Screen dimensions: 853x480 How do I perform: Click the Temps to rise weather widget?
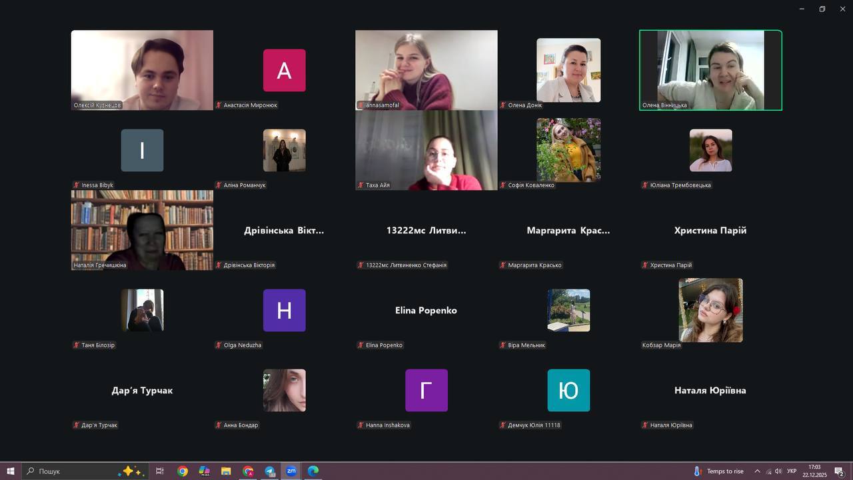718,471
